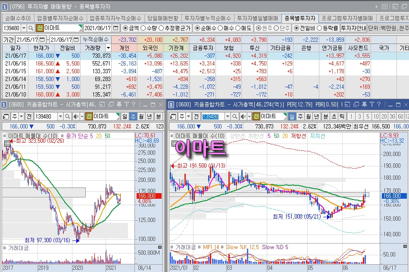Select the 전일비 radio button
Viewport: 409px width, 272px height.
coord(297,28)
